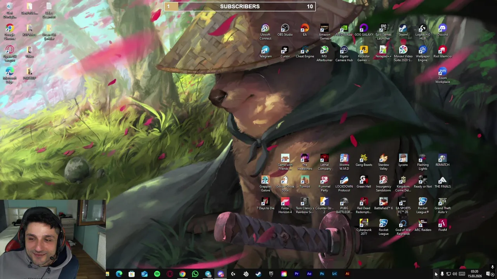Select the PNG KVP folder
The height and width of the screenshot is (279, 497).
(29, 74)
